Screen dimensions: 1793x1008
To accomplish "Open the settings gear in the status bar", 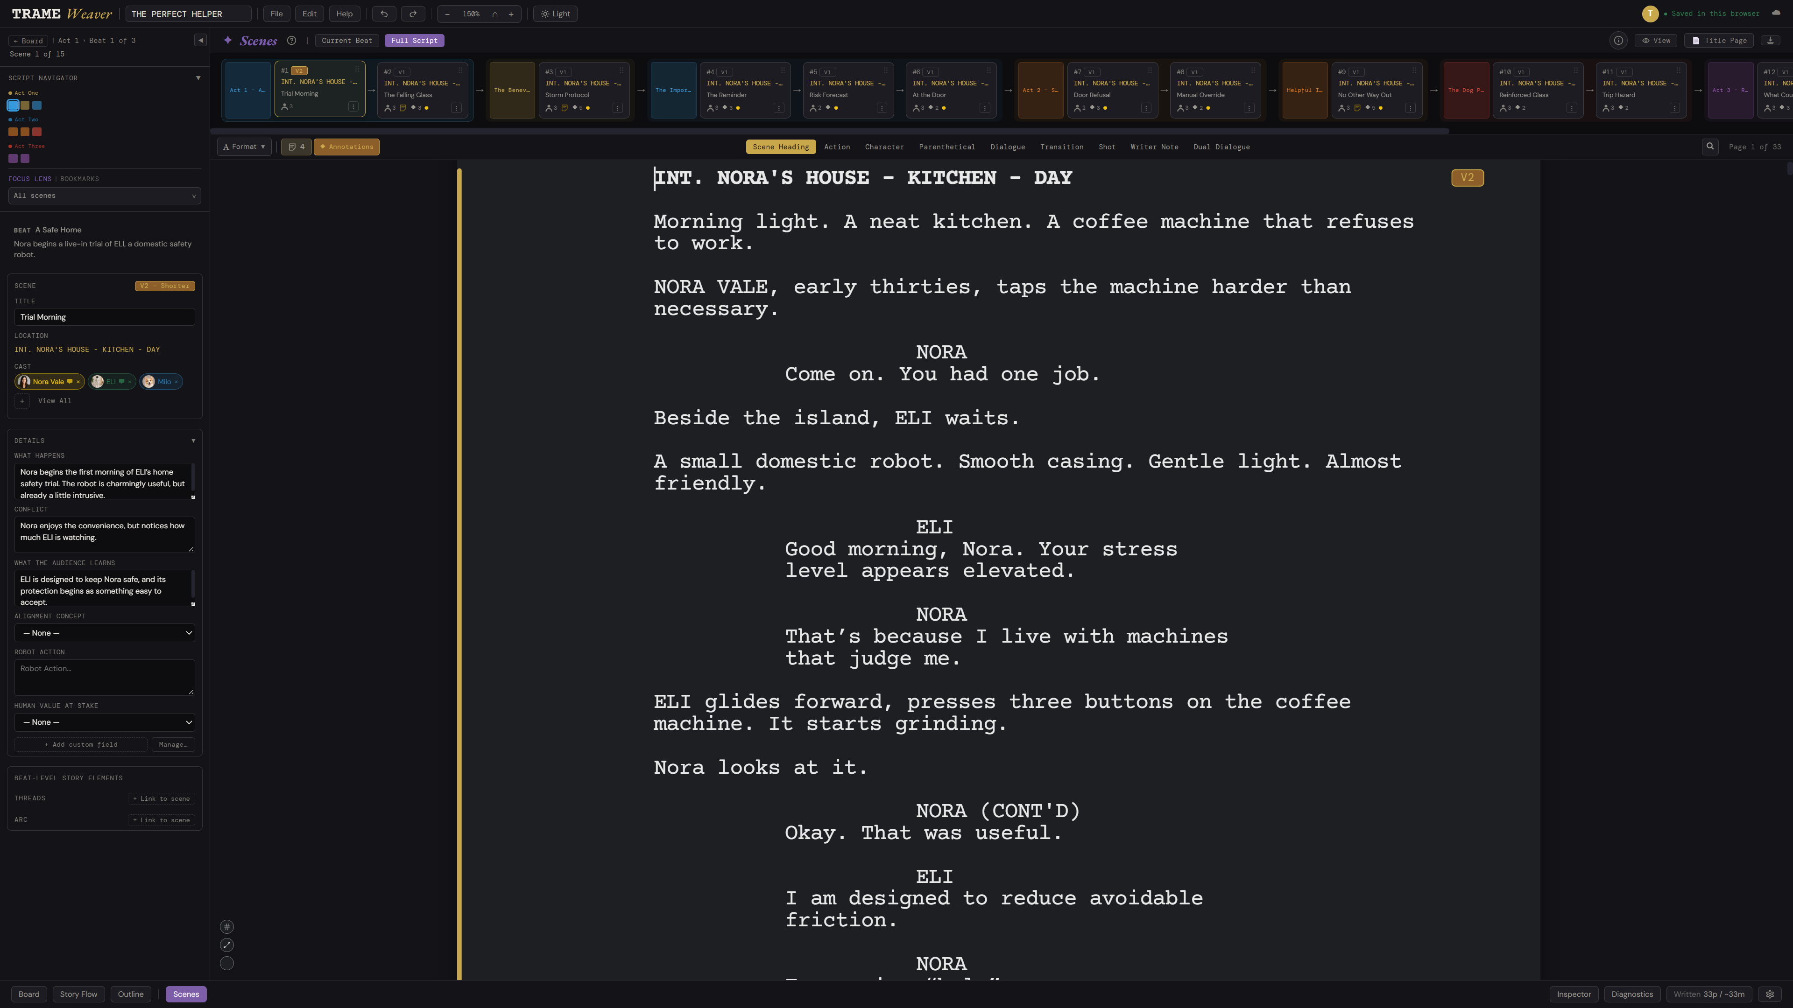I will (1769, 994).
